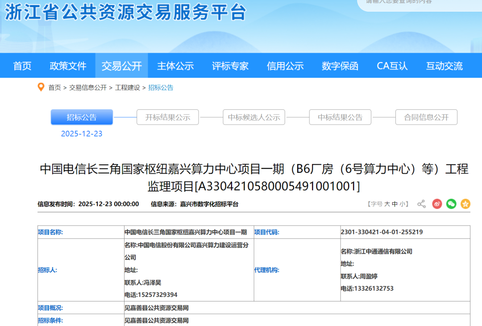482x326 pixels.
Task: Switch to the 开标结果公示 step tab
Action: pyautogui.click(x=168, y=117)
